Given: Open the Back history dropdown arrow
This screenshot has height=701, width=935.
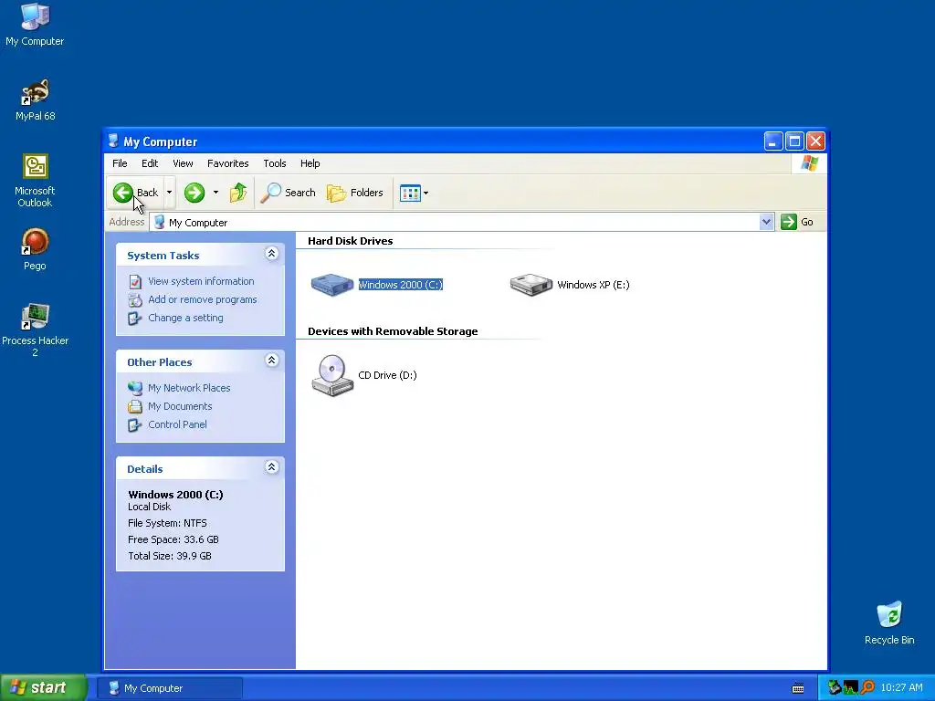Looking at the screenshot, I should [169, 193].
